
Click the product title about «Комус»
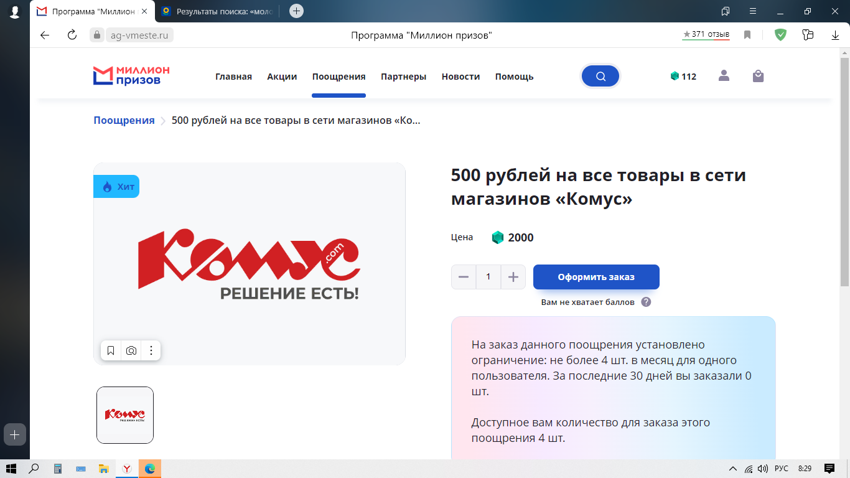point(599,187)
